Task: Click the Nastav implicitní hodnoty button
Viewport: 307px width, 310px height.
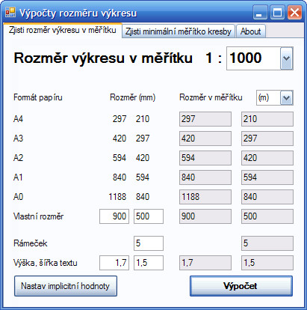Action: (x=66, y=286)
